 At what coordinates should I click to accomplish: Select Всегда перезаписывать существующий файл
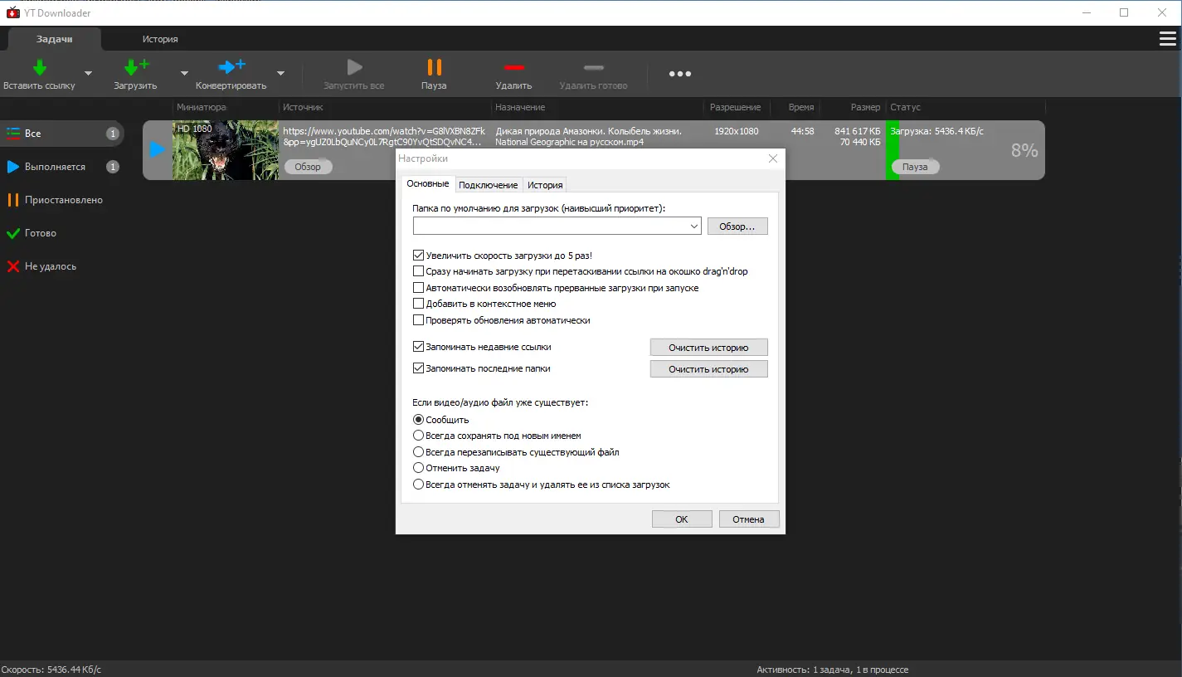pos(418,452)
